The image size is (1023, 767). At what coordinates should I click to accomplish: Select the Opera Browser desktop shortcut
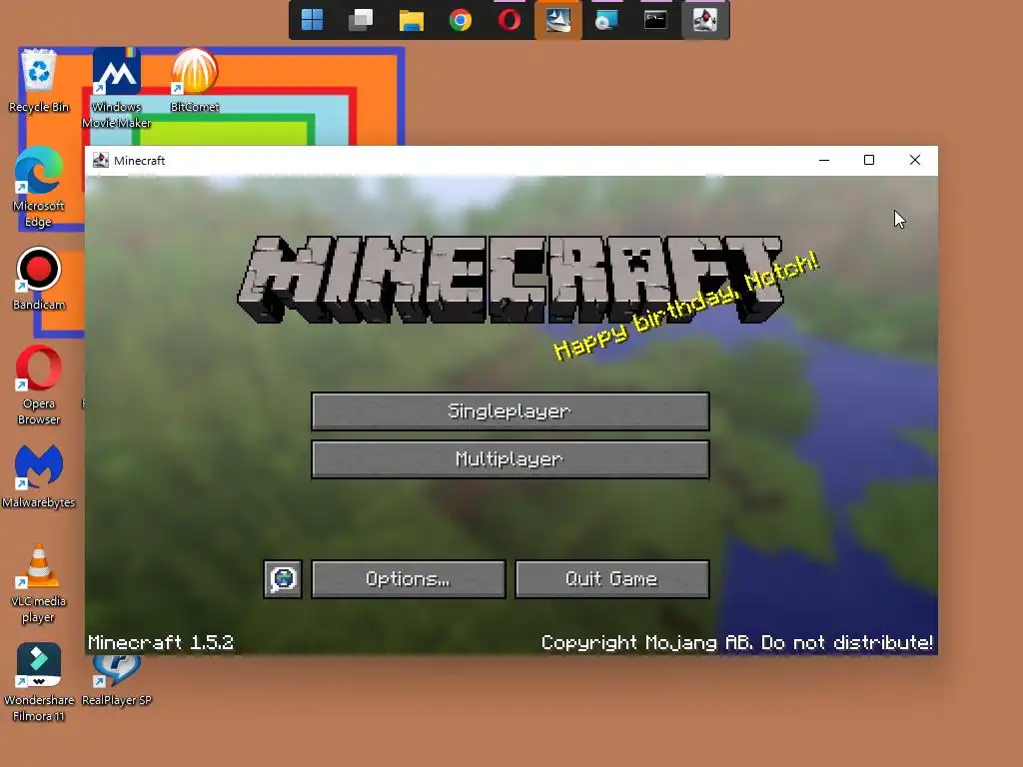click(x=39, y=386)
